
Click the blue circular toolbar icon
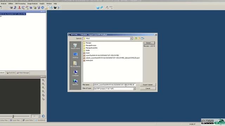click(x=43, y=7)
